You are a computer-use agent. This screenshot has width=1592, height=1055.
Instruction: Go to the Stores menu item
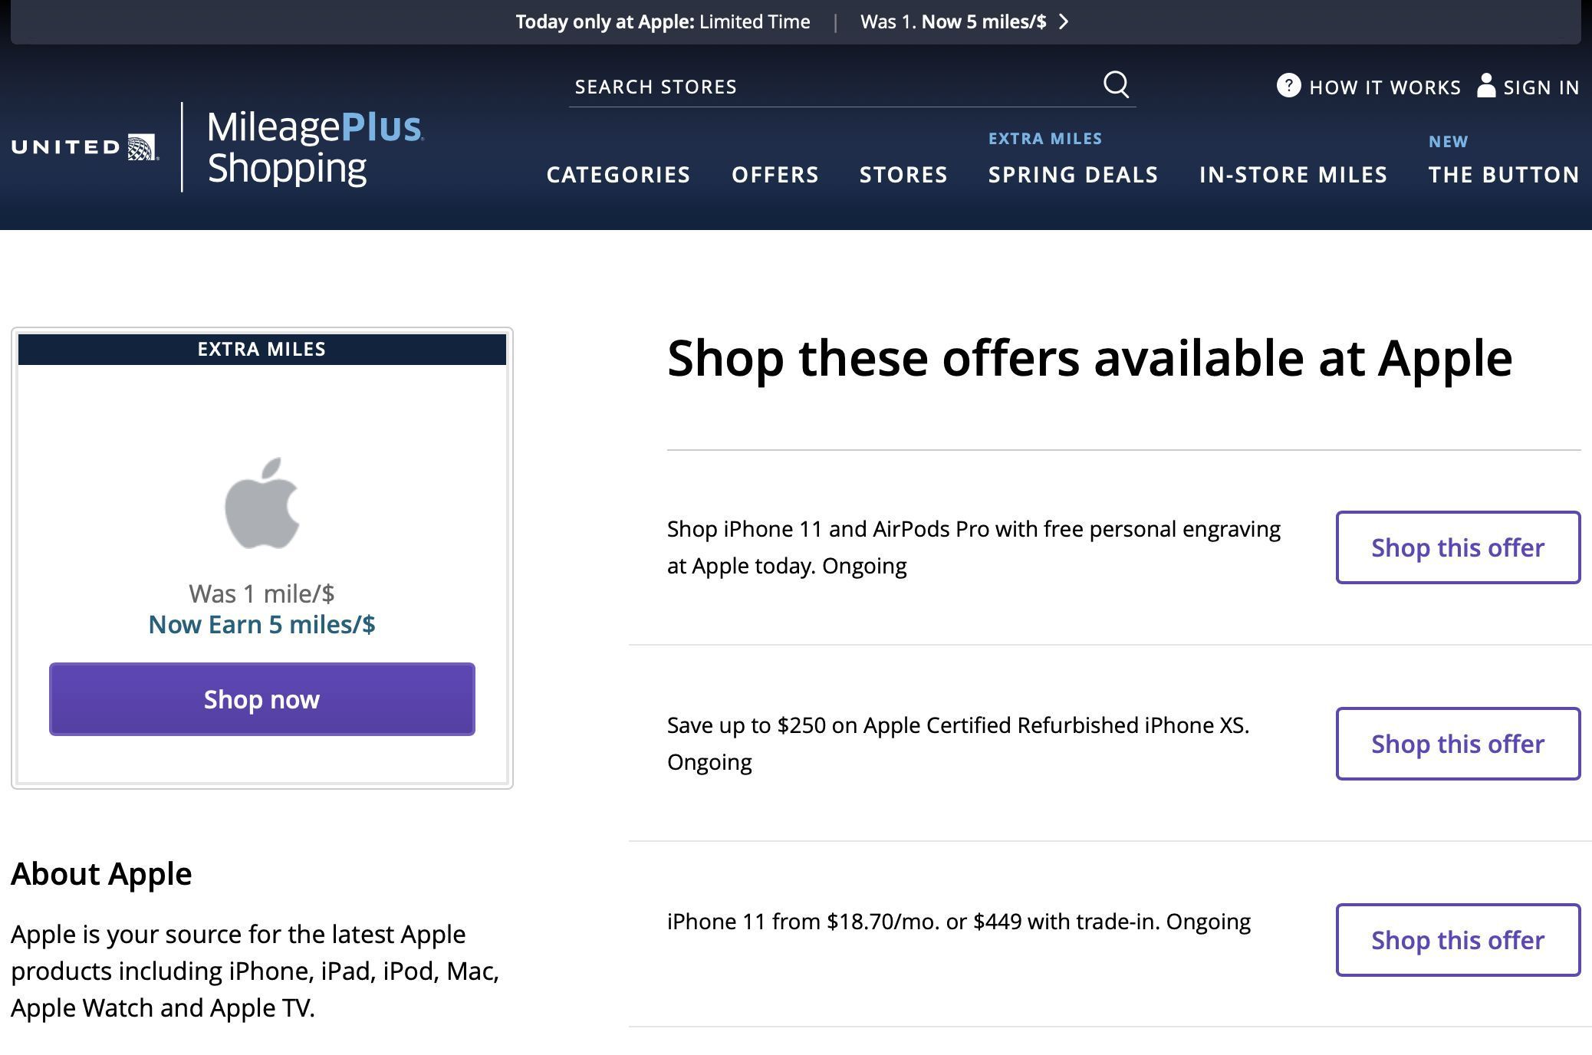point(903,175)
